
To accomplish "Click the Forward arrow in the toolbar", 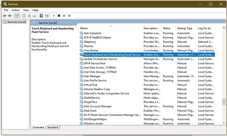I will [x=10, y=16].
